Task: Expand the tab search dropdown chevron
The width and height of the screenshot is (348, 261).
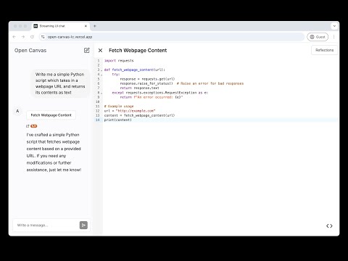Action: click(334, 26)
